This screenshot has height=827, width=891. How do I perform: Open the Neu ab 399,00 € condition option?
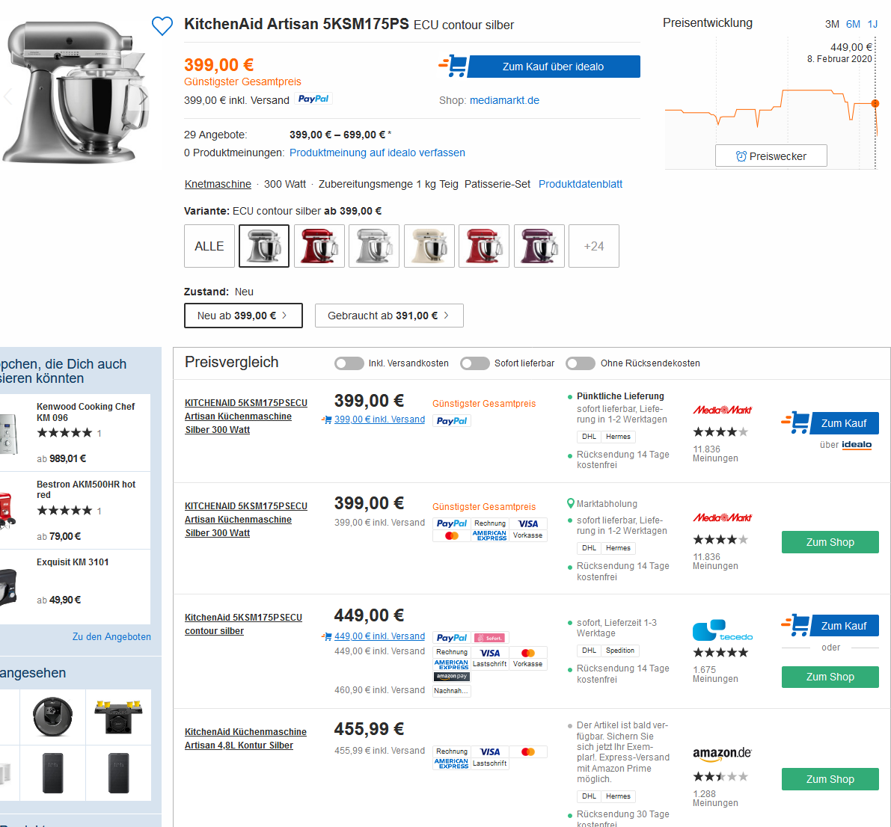tap(243, 316)
